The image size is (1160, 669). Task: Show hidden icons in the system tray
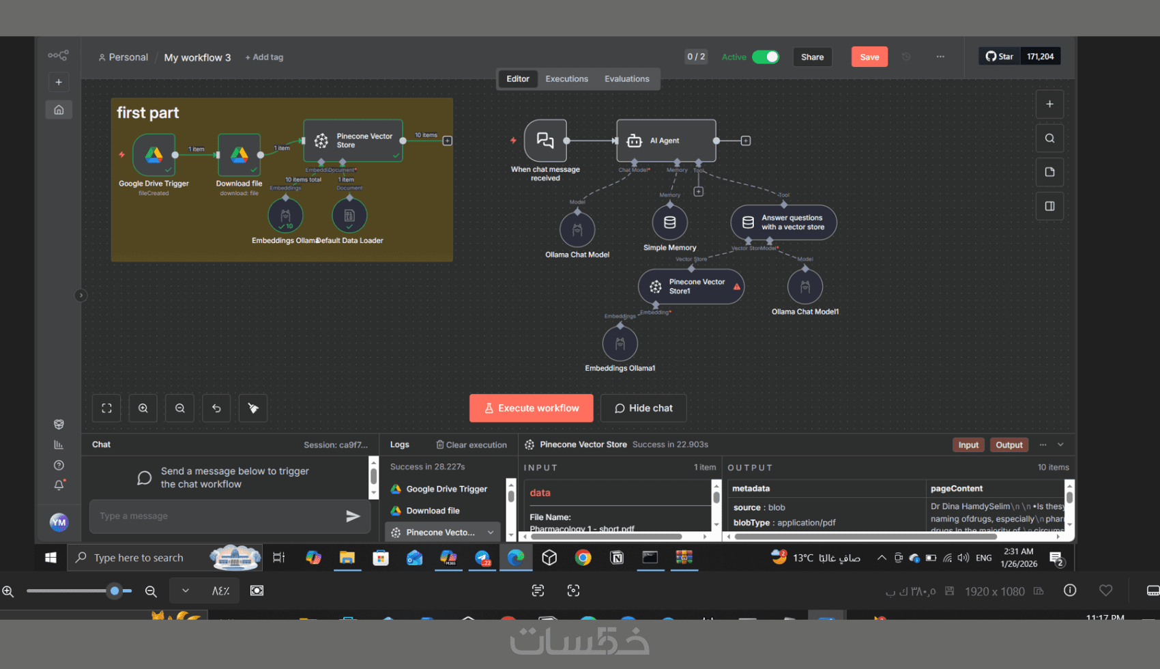click(x=882, y=558)
